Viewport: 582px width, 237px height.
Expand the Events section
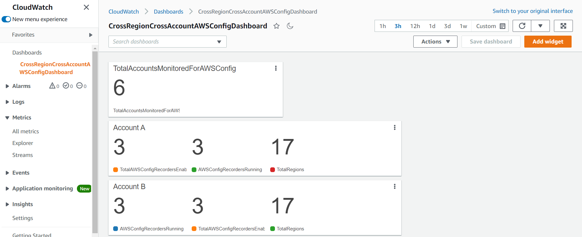pyautogui.click(x=7, y=173)
